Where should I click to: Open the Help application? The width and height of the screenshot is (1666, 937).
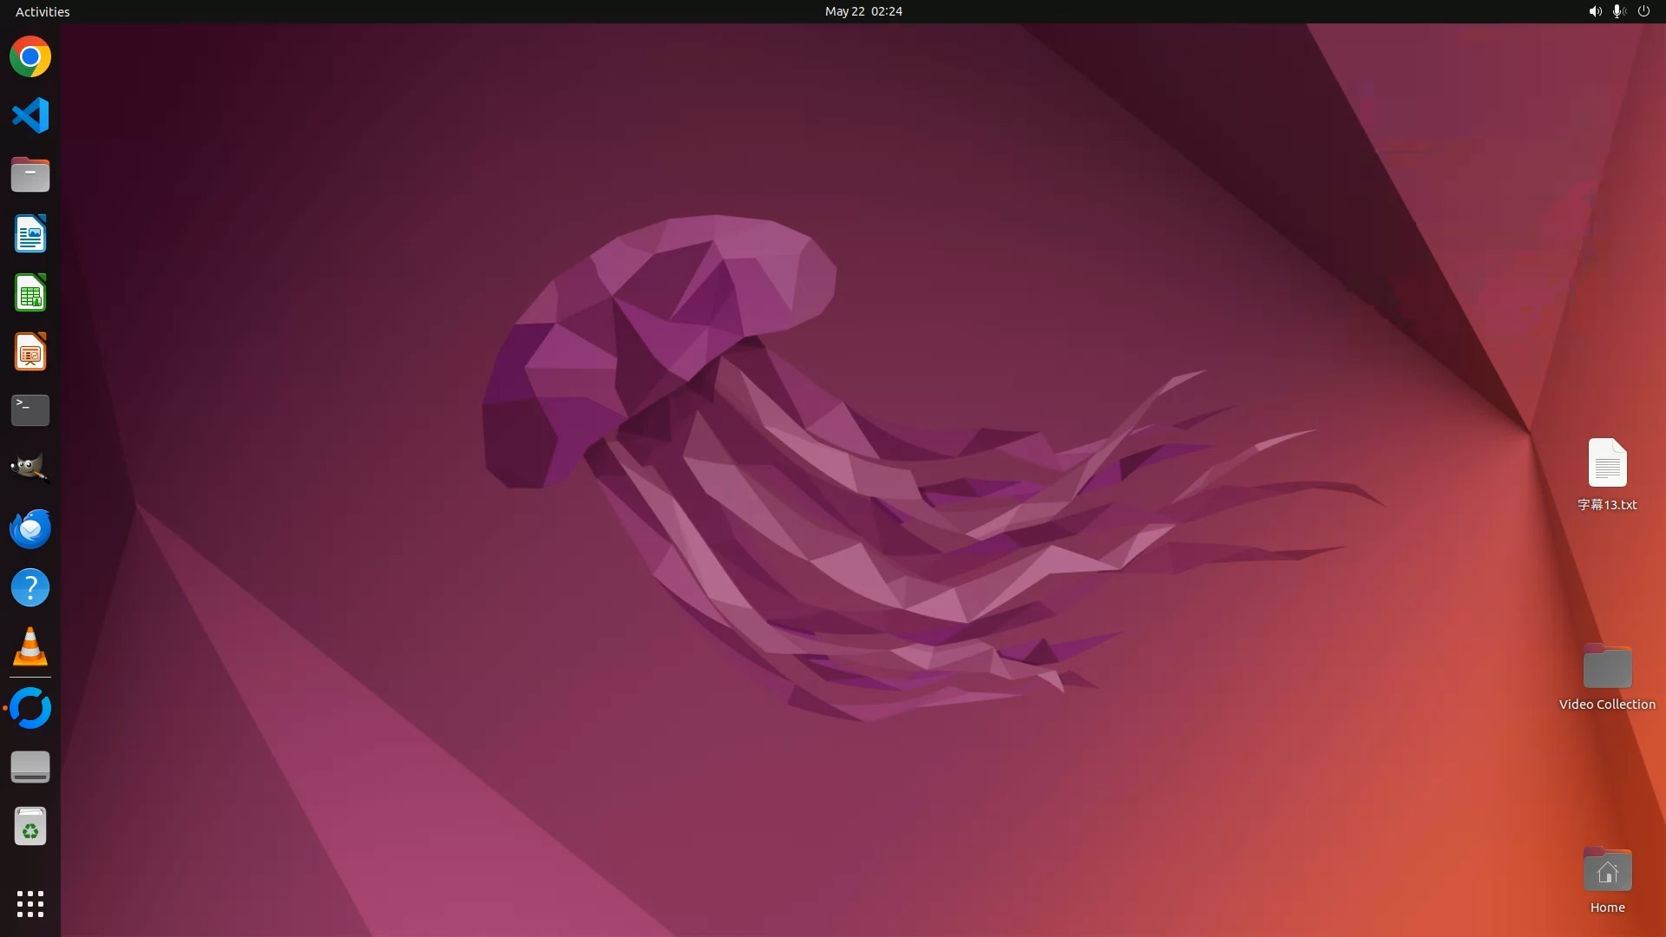tap(30, 587)
